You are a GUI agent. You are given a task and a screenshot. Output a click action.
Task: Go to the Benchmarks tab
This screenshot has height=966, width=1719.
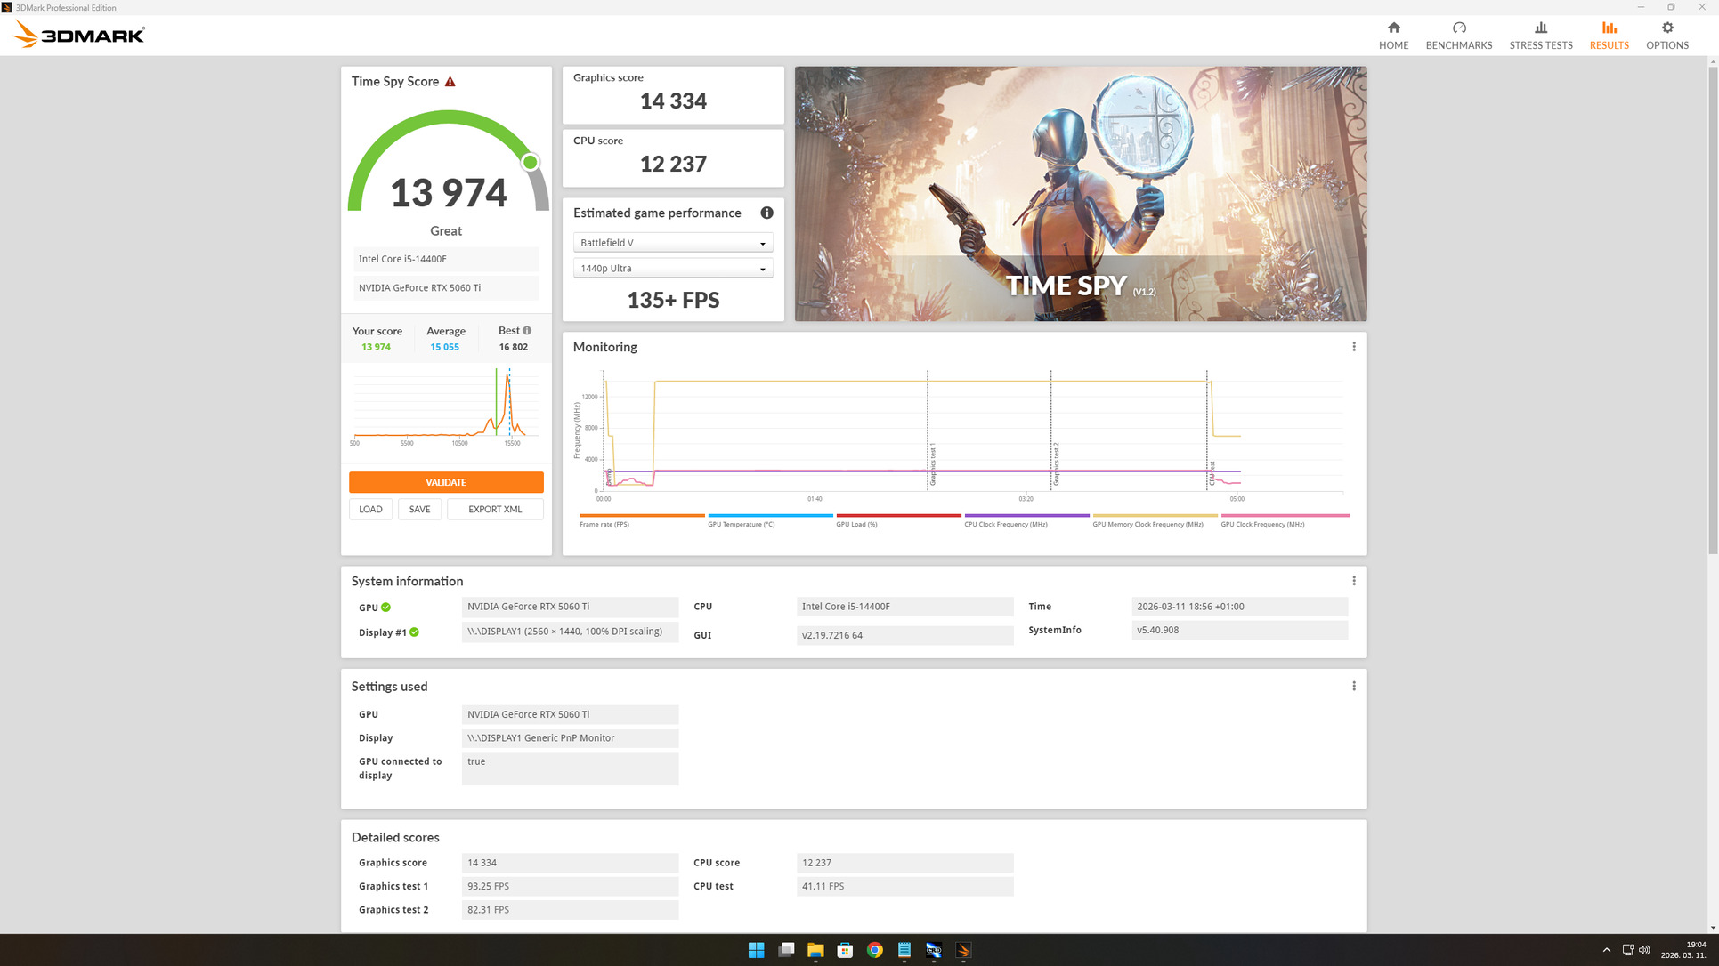(1458, 36)
